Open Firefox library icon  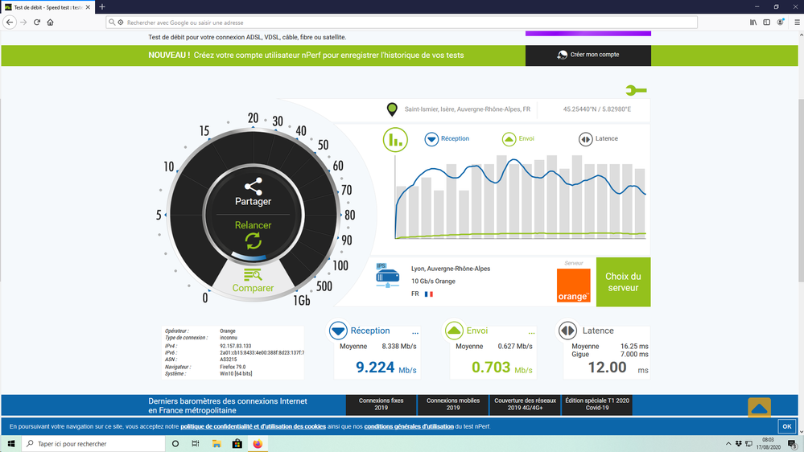pos(753,23)
